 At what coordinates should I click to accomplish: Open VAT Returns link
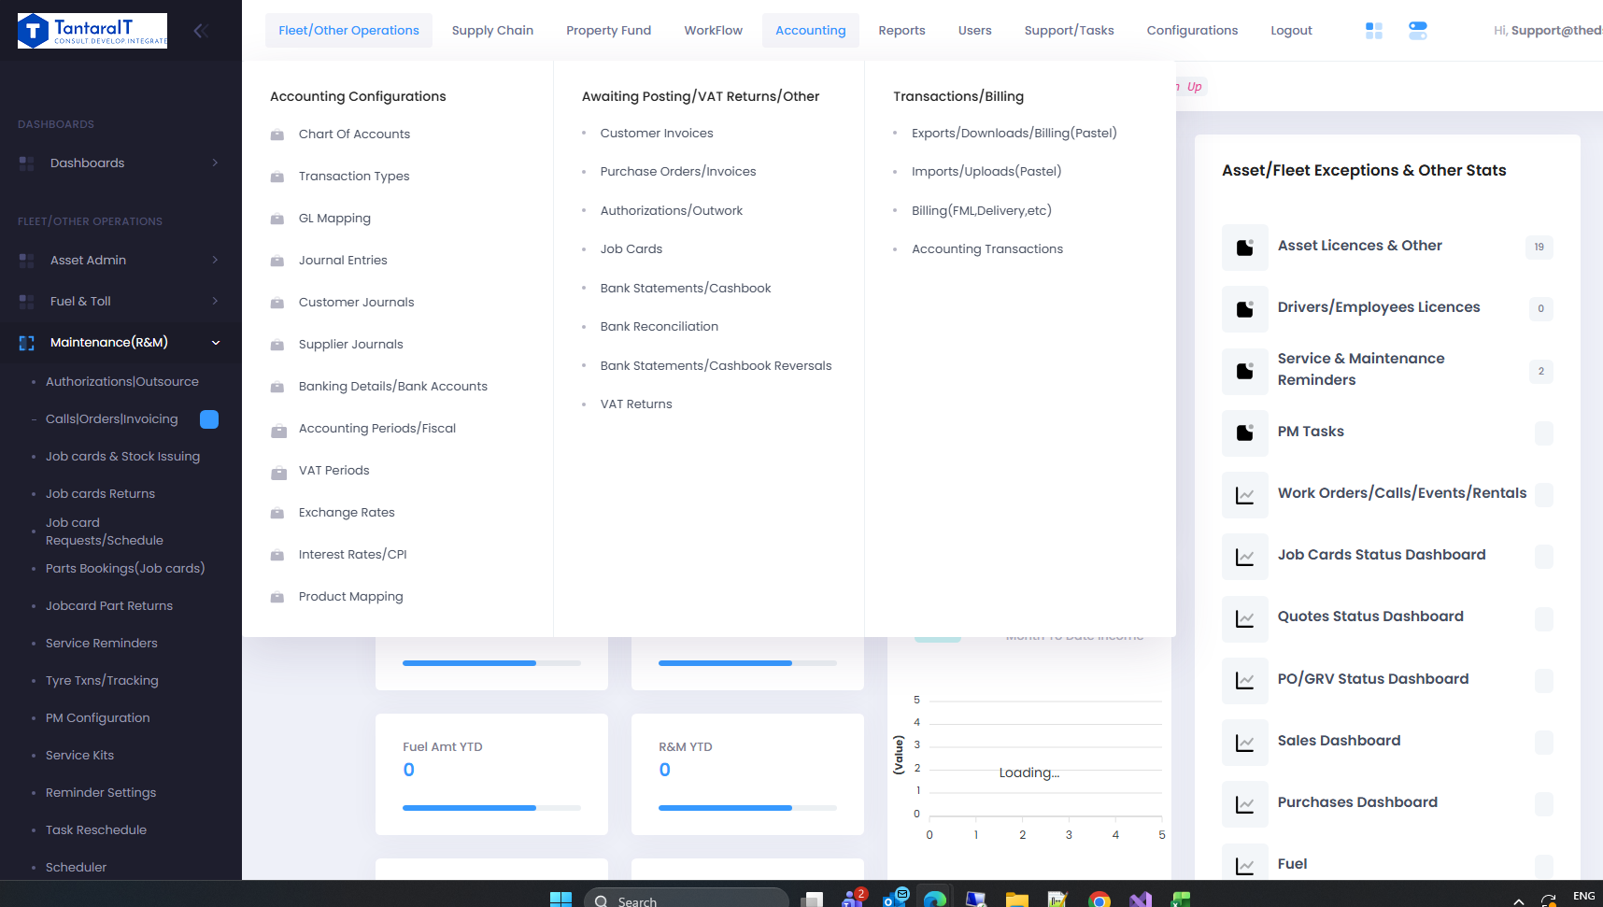[x=636, y=404]
